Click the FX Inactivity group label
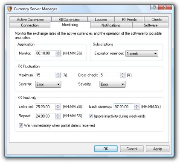180x163 pixels. (x=27, y=98)
